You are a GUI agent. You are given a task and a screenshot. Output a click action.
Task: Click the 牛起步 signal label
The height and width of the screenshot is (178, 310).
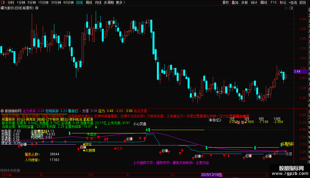pyautogui.click(x=92, y=134)
